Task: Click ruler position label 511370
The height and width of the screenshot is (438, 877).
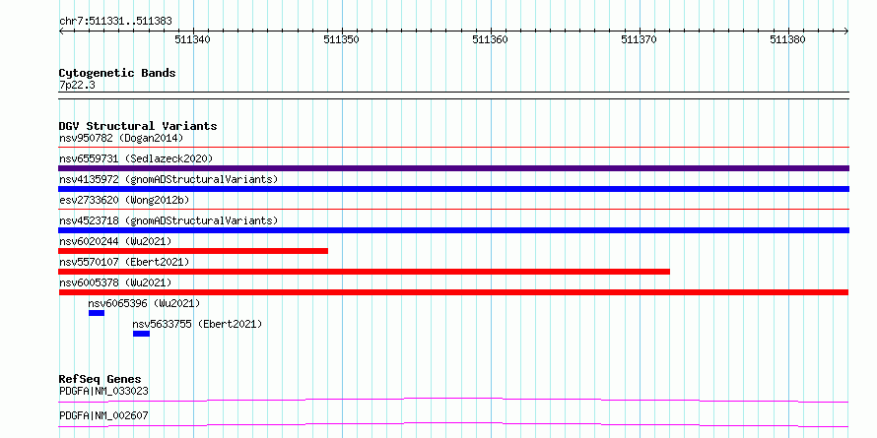Action: click(x=640, y=39)
